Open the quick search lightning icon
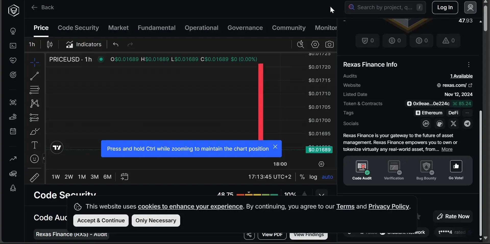This screenshot has width=490, height=244. click(x=301, y=44)
